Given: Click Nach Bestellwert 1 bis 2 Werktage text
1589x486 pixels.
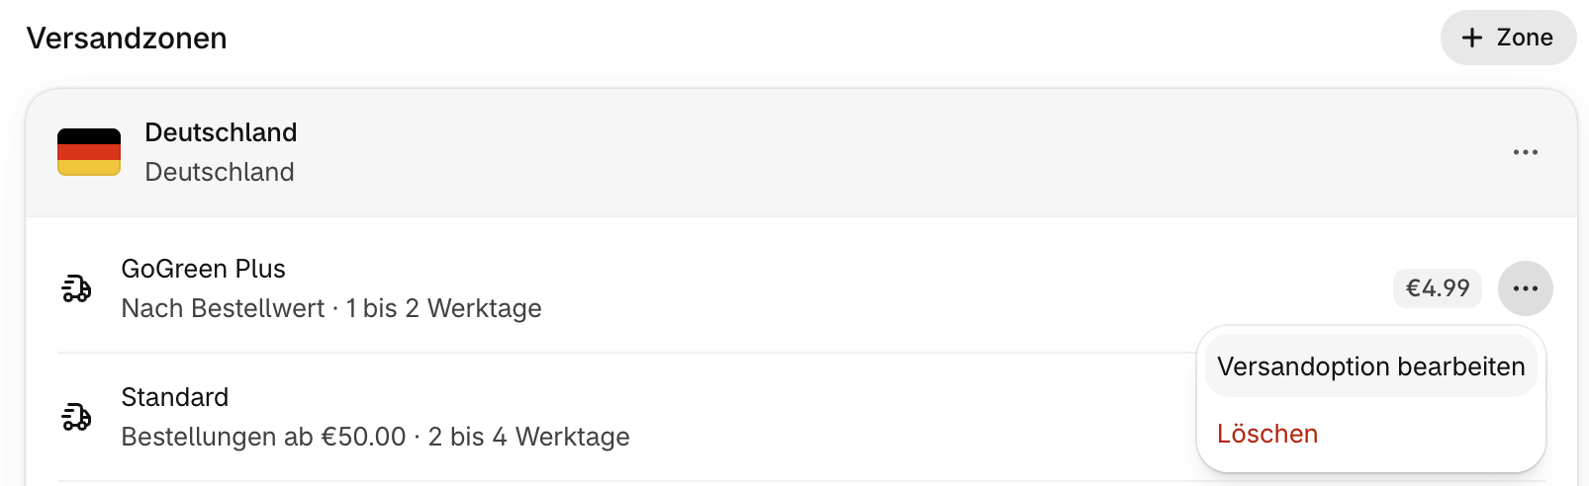Looking at the screenshot, I should click(x=331, y=308).
